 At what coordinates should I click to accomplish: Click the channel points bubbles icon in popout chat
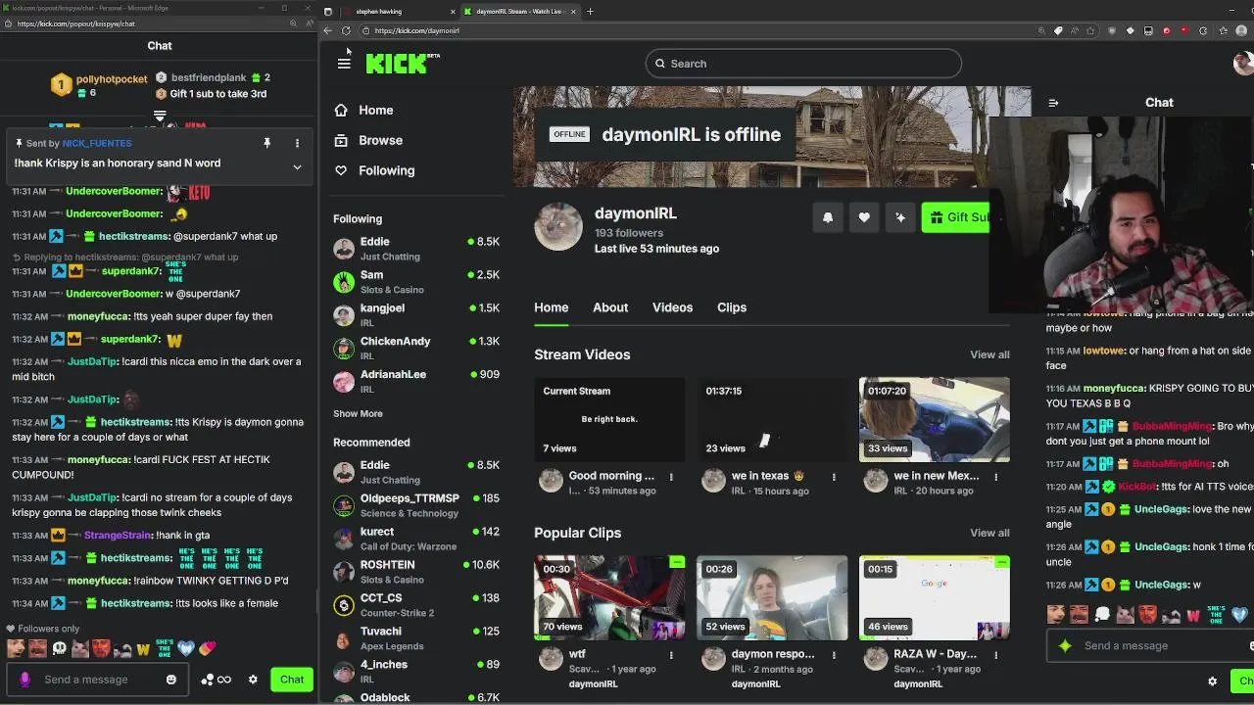pos(208,680)
